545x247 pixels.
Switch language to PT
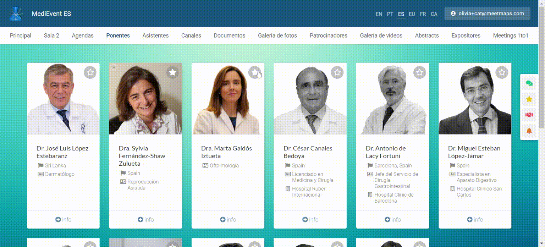pos(390,14)
